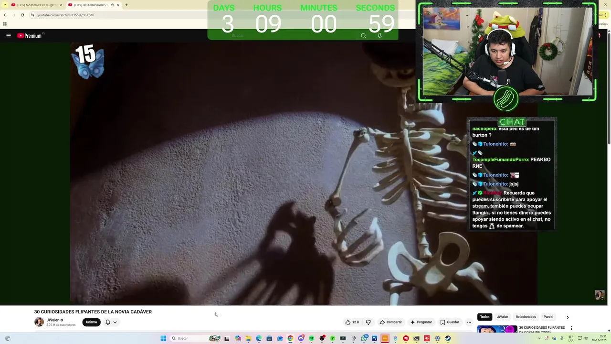Open the YouTube hamburger guide menu
Image resolution: width=611 pixels, height=344 pixels.
pos(8,35)
